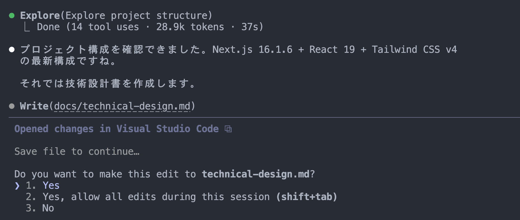The height and width of the screenshot is (220, 520).
Task: Click the bold technical-design.md filename in the prompt
Action: click(x=255, y=174)
